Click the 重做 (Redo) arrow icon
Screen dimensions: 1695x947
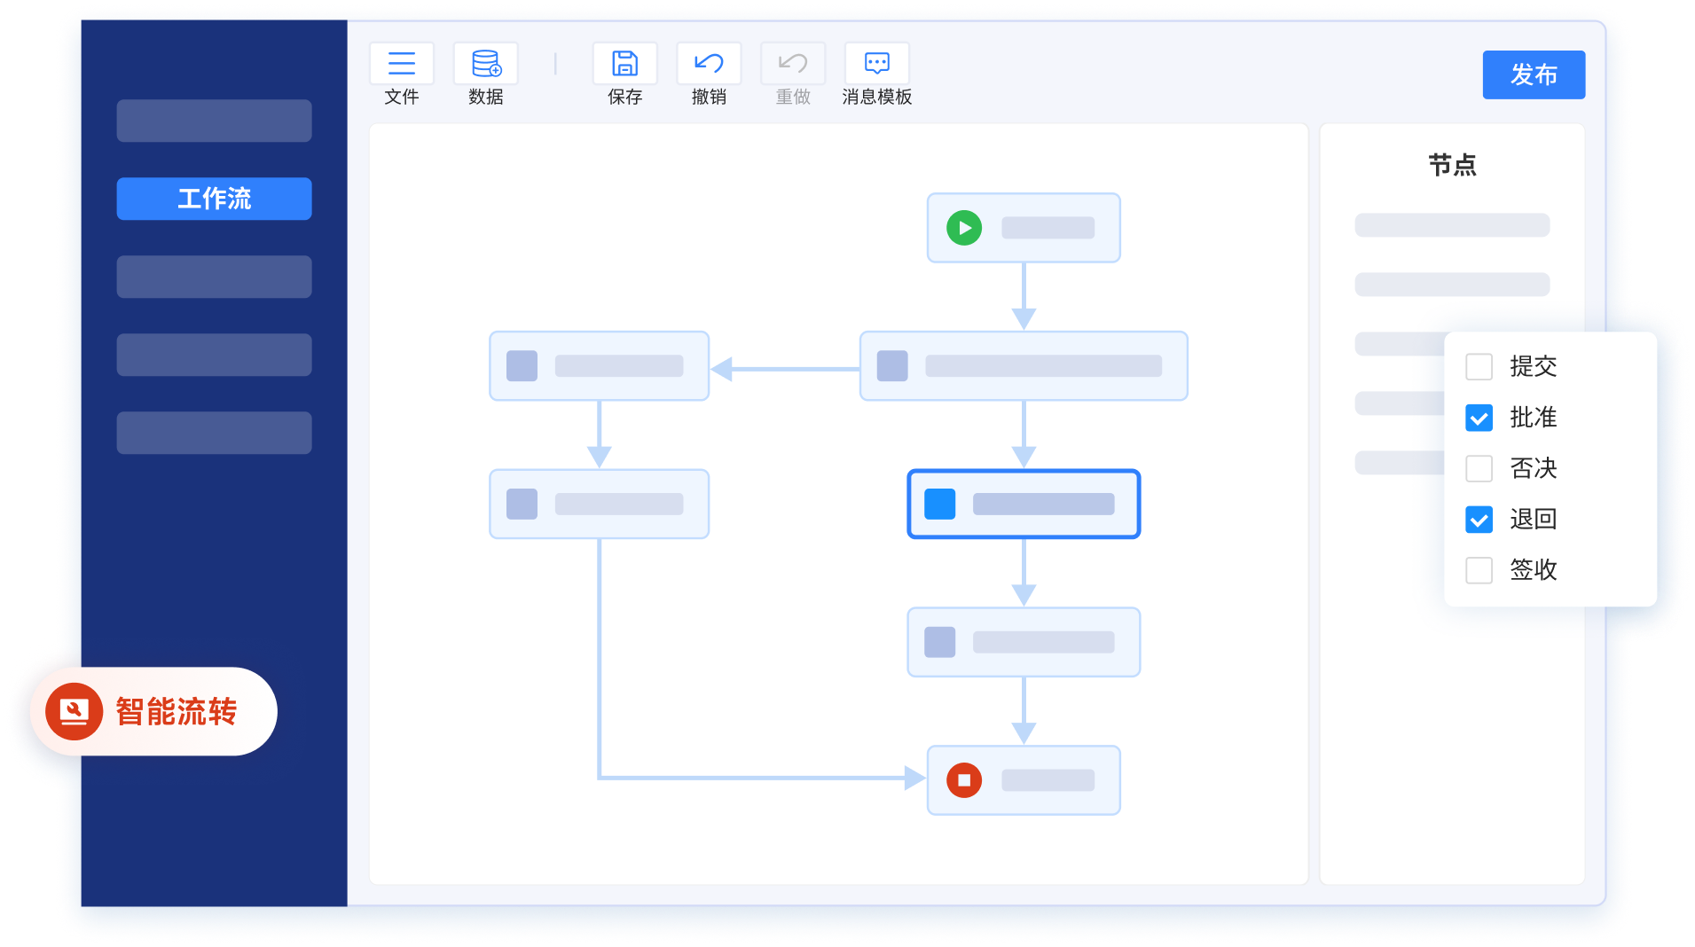[x=792, y=64]
